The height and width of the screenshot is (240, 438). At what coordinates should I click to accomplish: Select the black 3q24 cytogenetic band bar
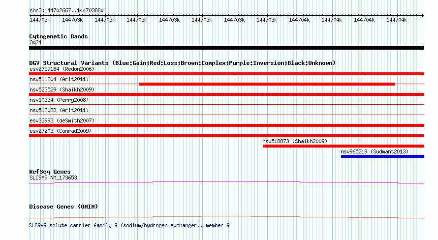click(x=226, y=48)
